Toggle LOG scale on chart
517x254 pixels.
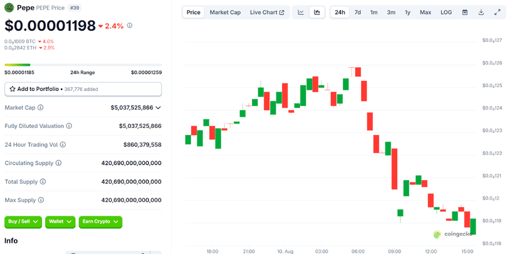[446, 12]
